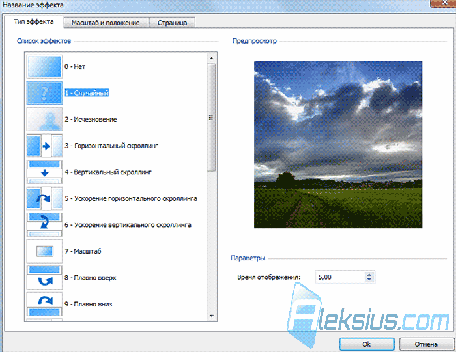
Task: Increase Время отображения with up arrow
Action: coord(369,275)
